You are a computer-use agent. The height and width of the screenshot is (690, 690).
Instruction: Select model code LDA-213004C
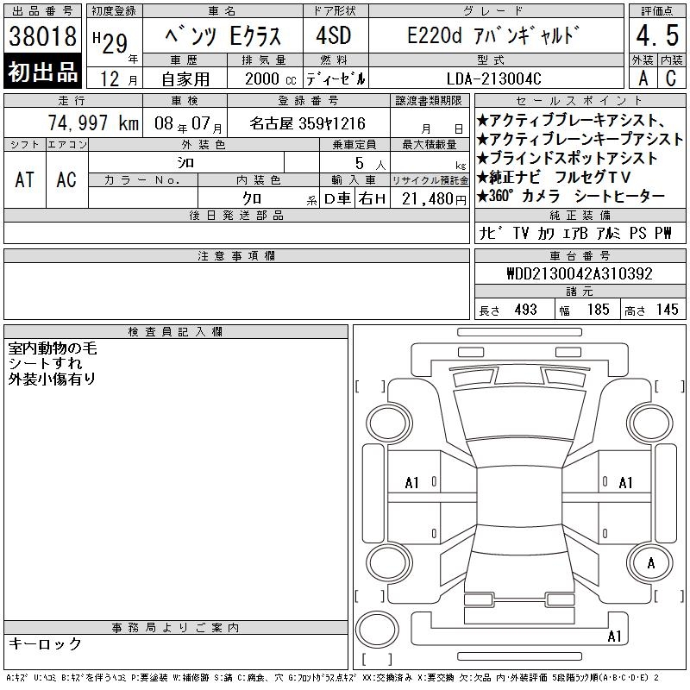(493, 79)
